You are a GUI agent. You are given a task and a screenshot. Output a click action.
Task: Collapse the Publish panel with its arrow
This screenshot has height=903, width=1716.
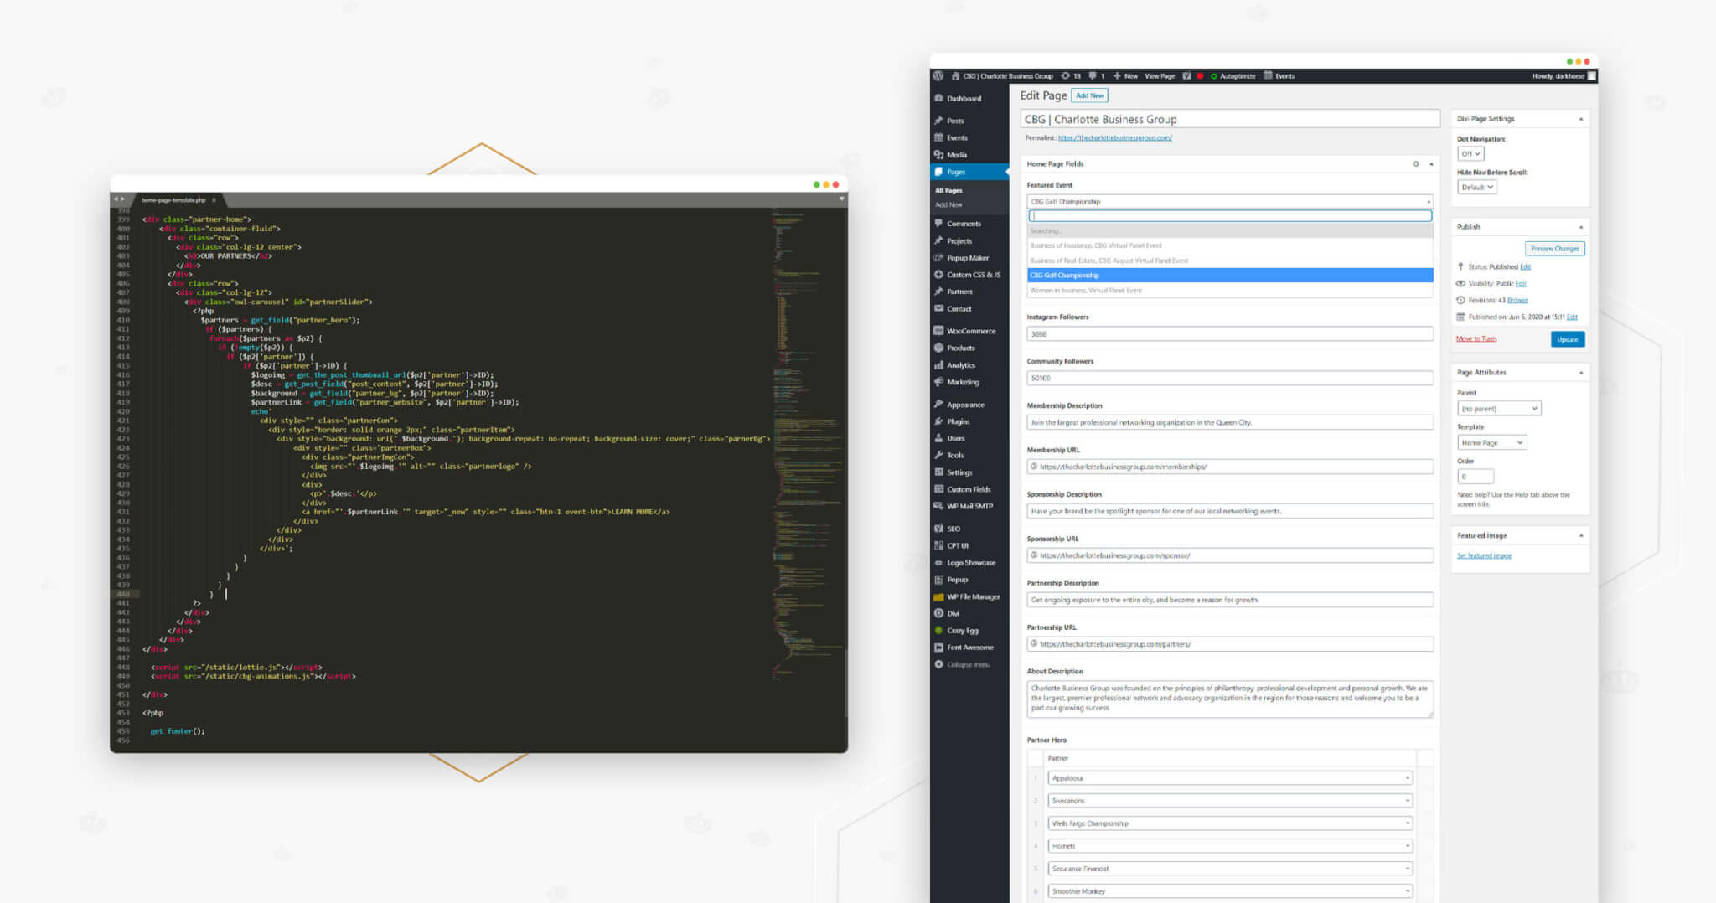tap(1581, 227)
